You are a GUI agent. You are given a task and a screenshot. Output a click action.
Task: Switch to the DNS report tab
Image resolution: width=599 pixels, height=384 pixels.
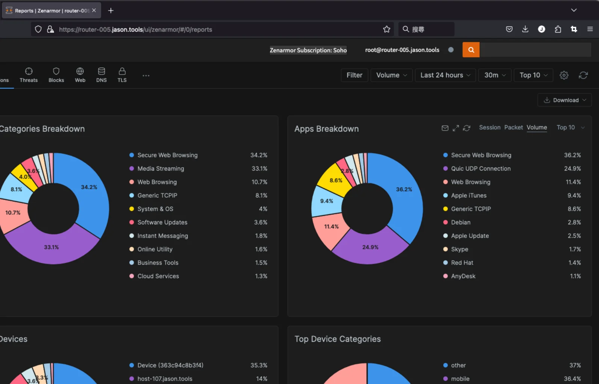coord(101,75)
